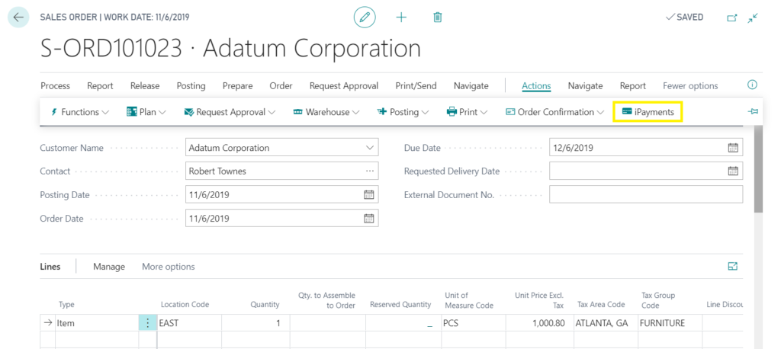The height and width of the screenshot is (349, 781).
Task: Click the External Document No. field
Action: 645,194
